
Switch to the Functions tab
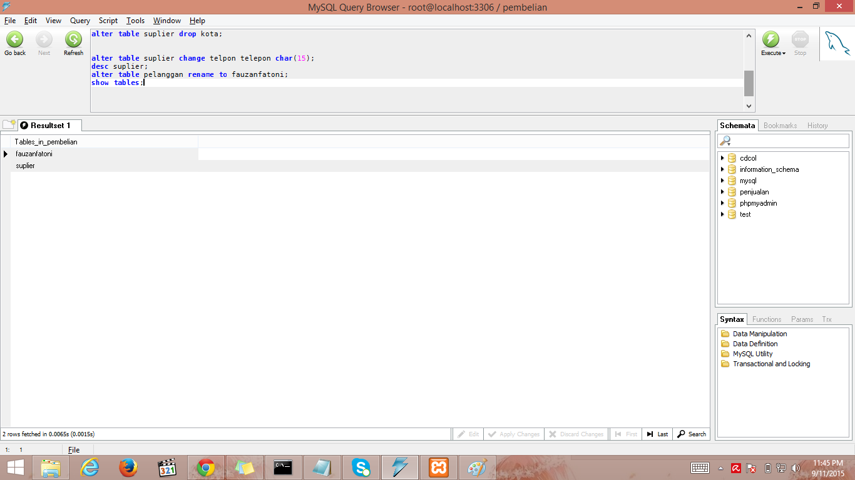point(767,319)
